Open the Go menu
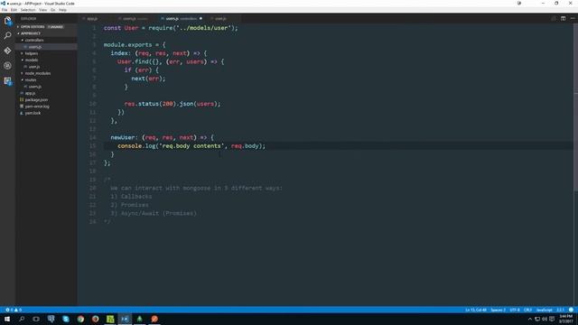Screen dimensions: 578x325 coord(52,10)
